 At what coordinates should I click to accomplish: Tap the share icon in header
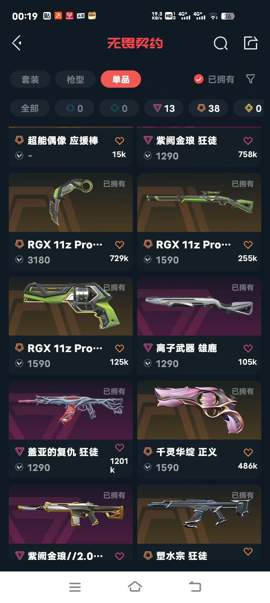tap(251, 43)
